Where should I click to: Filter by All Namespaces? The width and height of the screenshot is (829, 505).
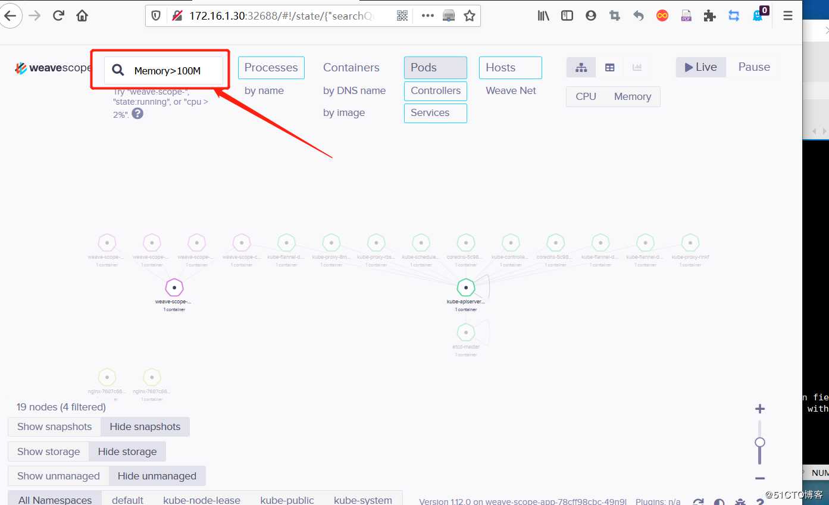click(x=55, y=500)
